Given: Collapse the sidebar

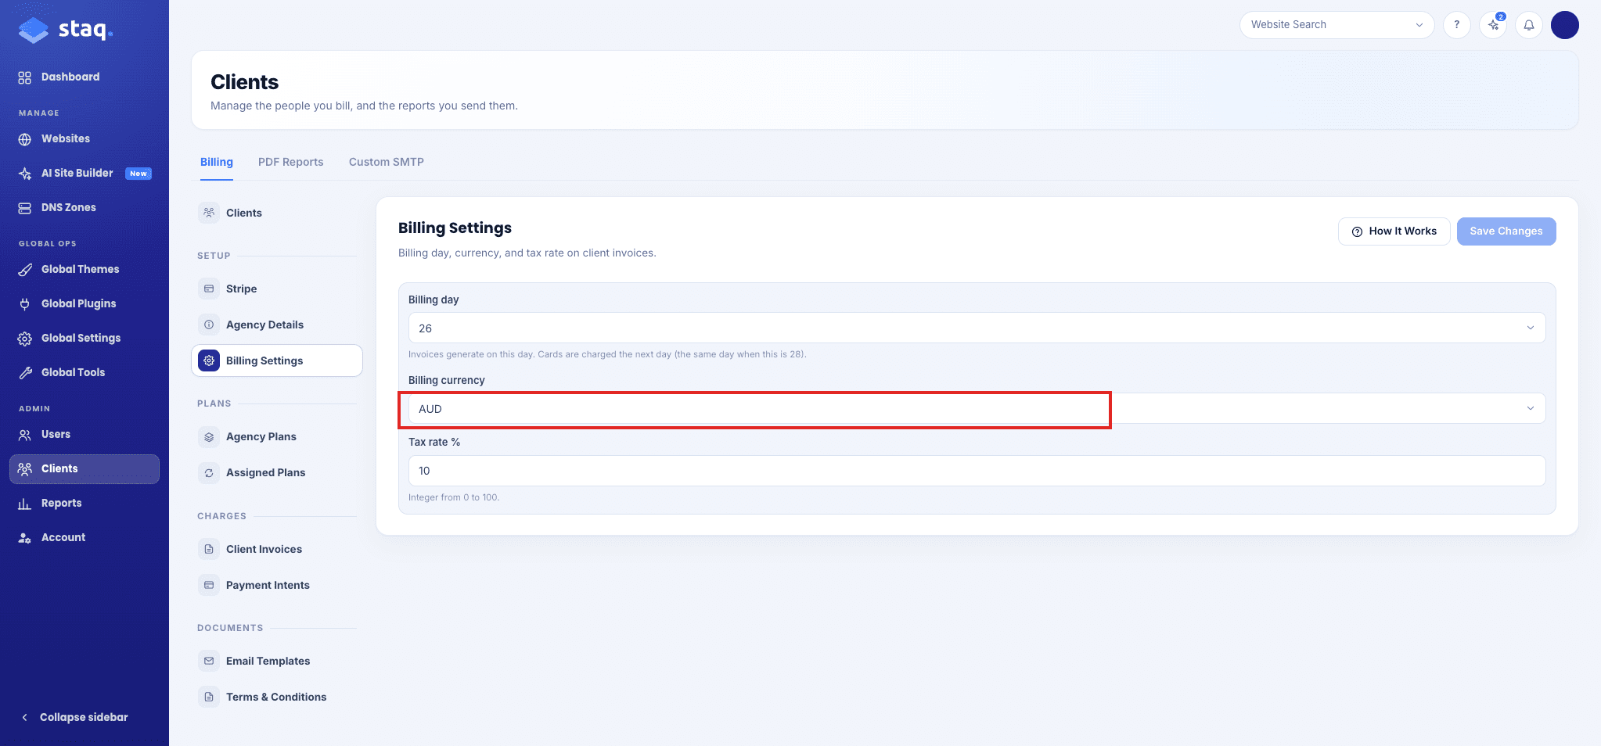Looking at the screenshot, I should (x=74, y=717).
